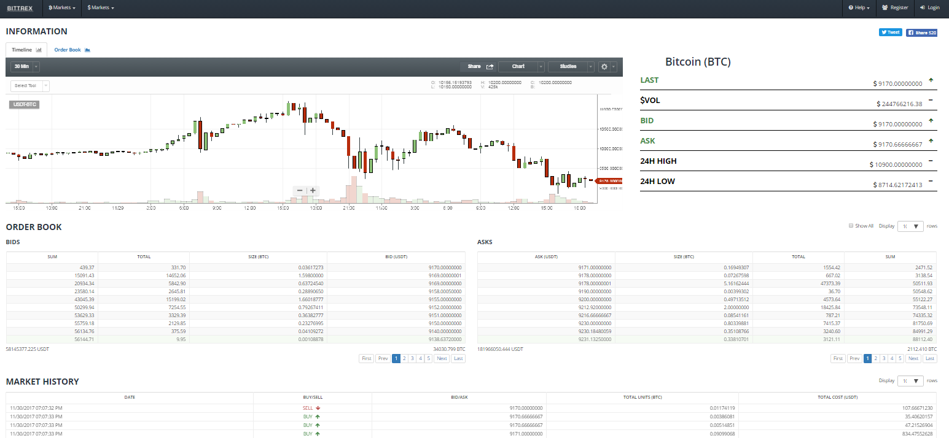
Task: Open the Select Tool dropdown
Action: pos(29,86)
